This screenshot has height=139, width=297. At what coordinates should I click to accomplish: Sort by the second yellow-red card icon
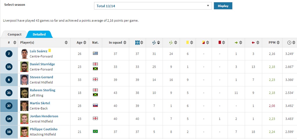tap(204, 42)
